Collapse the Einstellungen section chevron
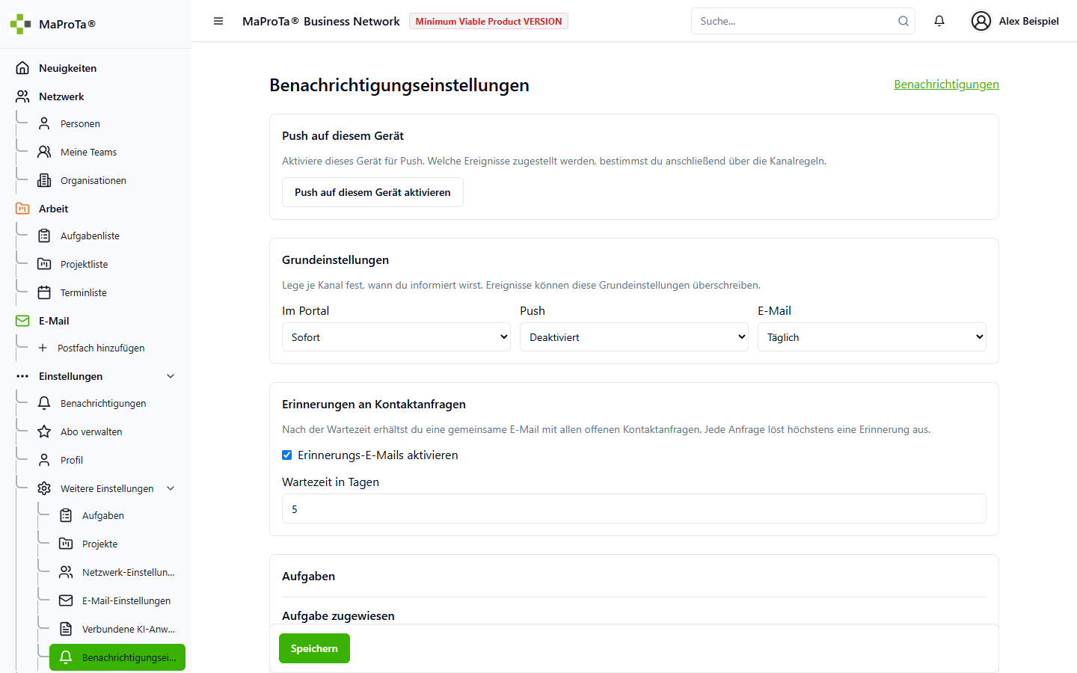1077x673 pixels. (x=171, y=376)
